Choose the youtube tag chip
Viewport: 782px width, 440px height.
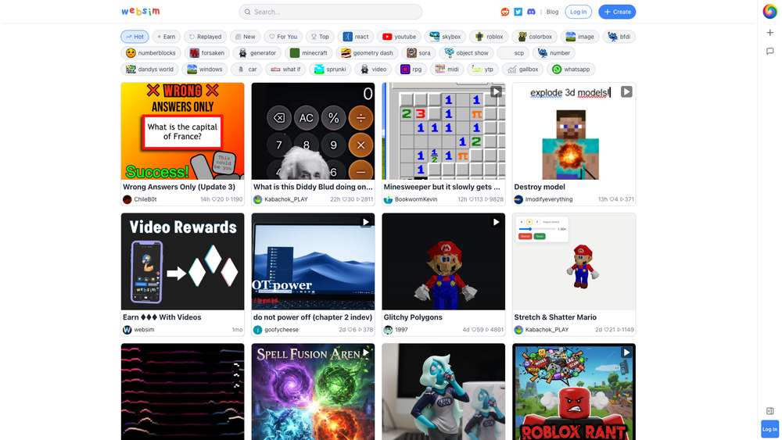coord(399,37)
